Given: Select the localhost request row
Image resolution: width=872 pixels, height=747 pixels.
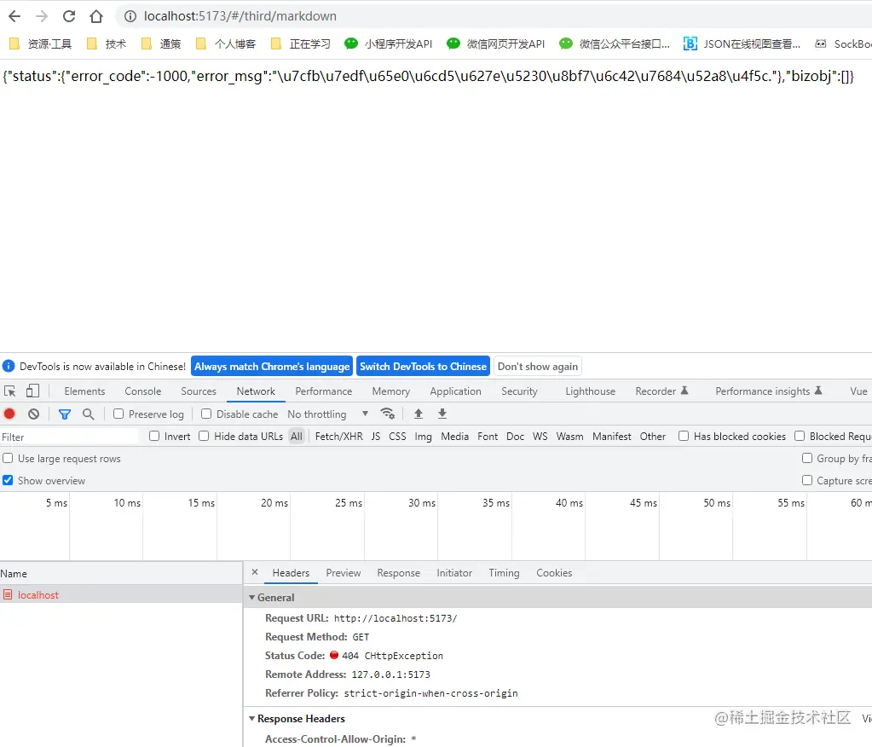Looking at the screenshot, I should [x=121, y=594].
